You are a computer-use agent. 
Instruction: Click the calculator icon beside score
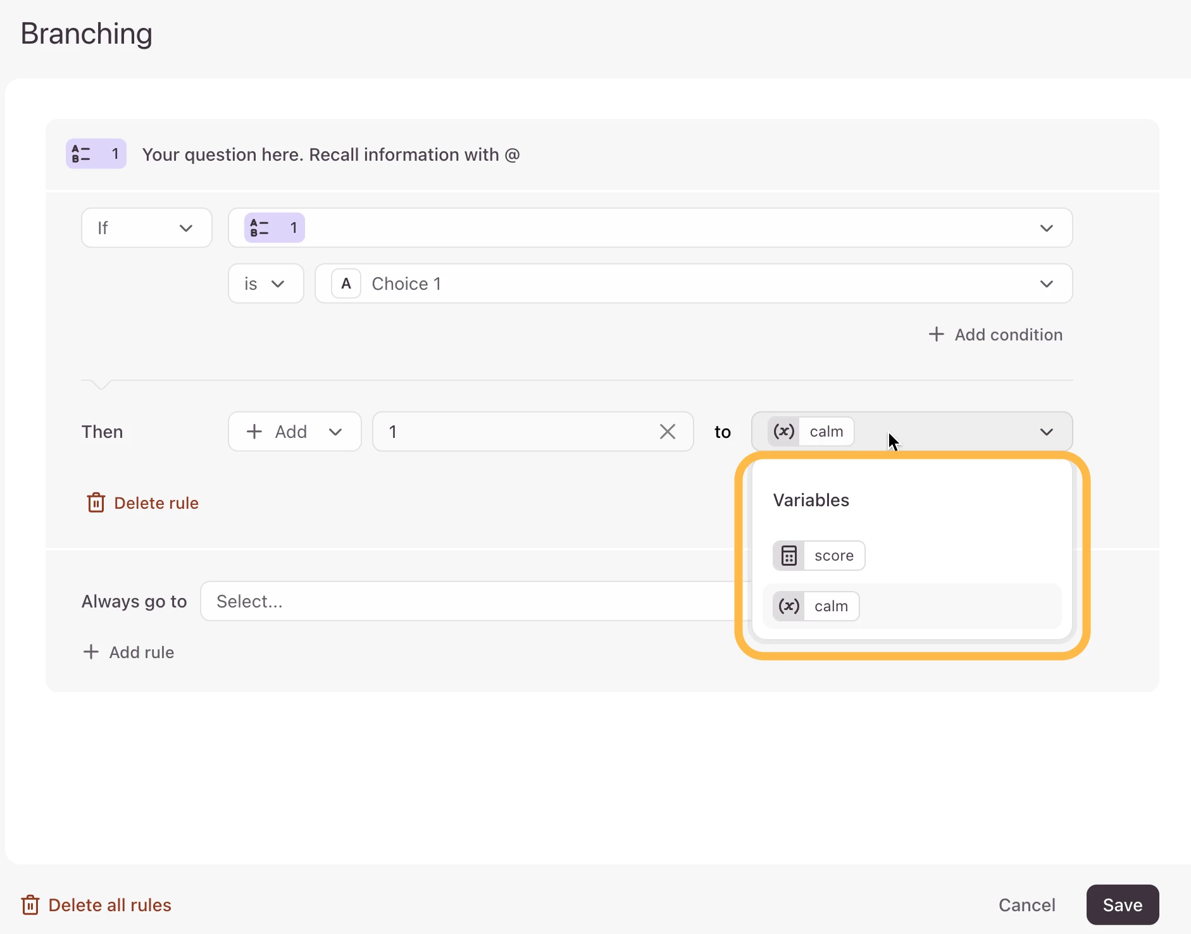click(789, 556)
